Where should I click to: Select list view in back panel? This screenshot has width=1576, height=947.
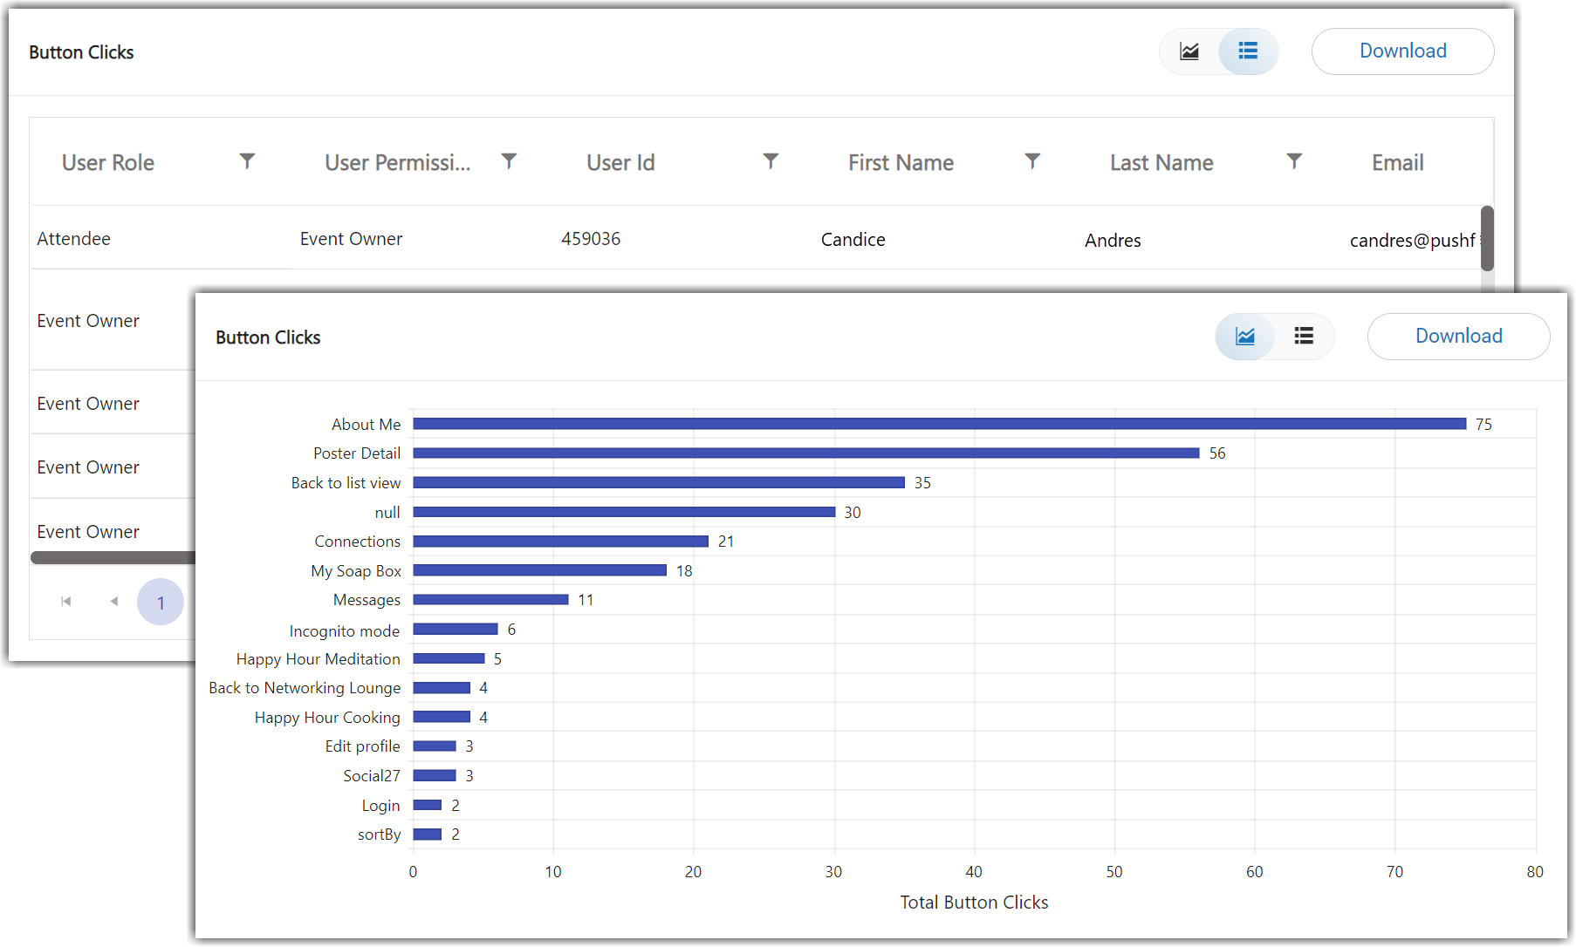pyautogui.click(x=1248, y=51)
